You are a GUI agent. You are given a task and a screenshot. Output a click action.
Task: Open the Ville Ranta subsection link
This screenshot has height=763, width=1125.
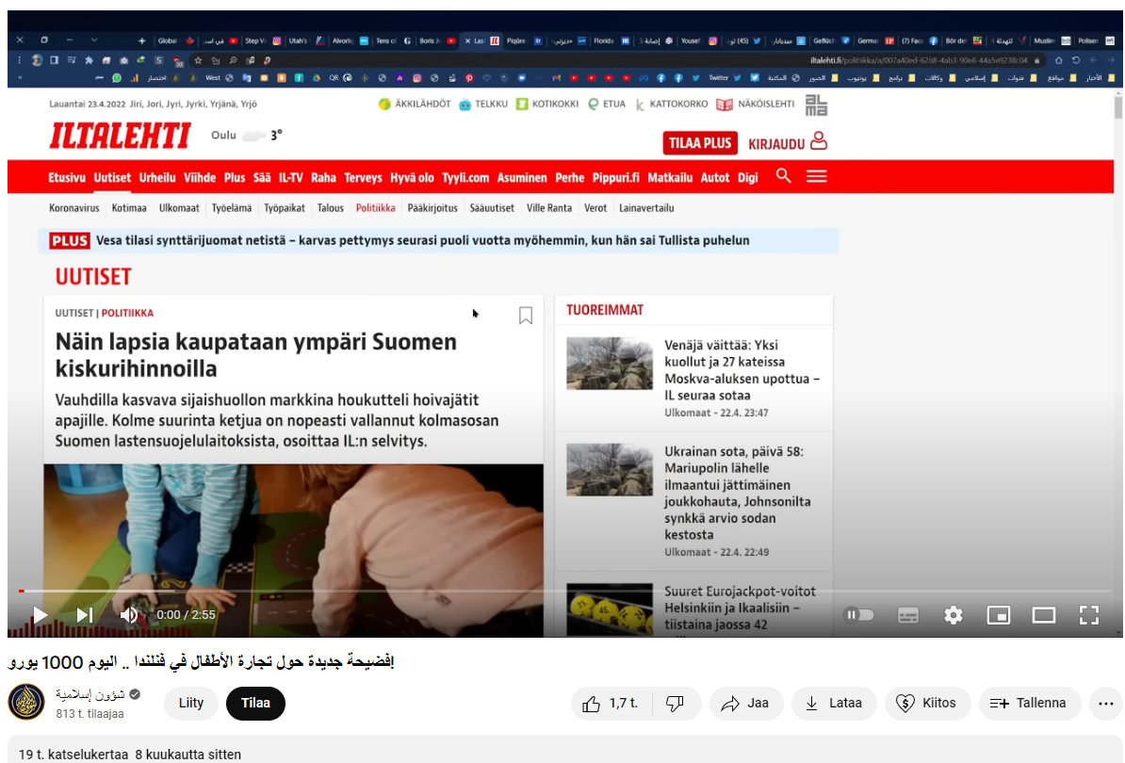tap(549, 208)
